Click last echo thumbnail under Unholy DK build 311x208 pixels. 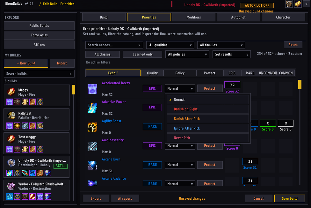pos(48,173)
